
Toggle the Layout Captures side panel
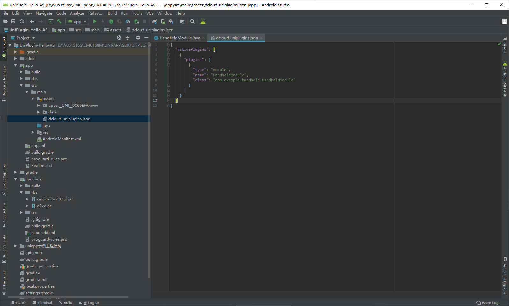tap(4, 179)
